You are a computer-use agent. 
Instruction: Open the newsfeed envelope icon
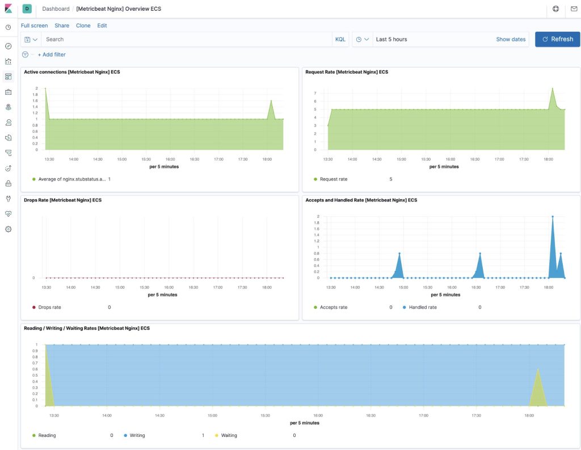574,9
